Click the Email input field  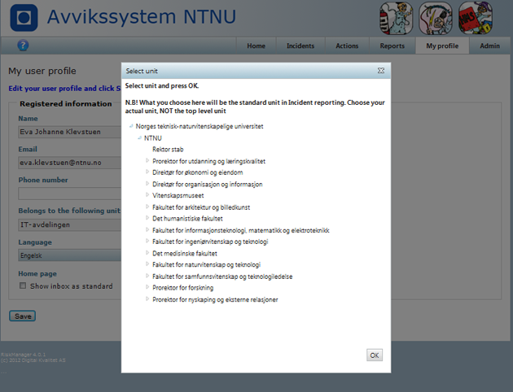pyautogui.click(x=70, y=163)
